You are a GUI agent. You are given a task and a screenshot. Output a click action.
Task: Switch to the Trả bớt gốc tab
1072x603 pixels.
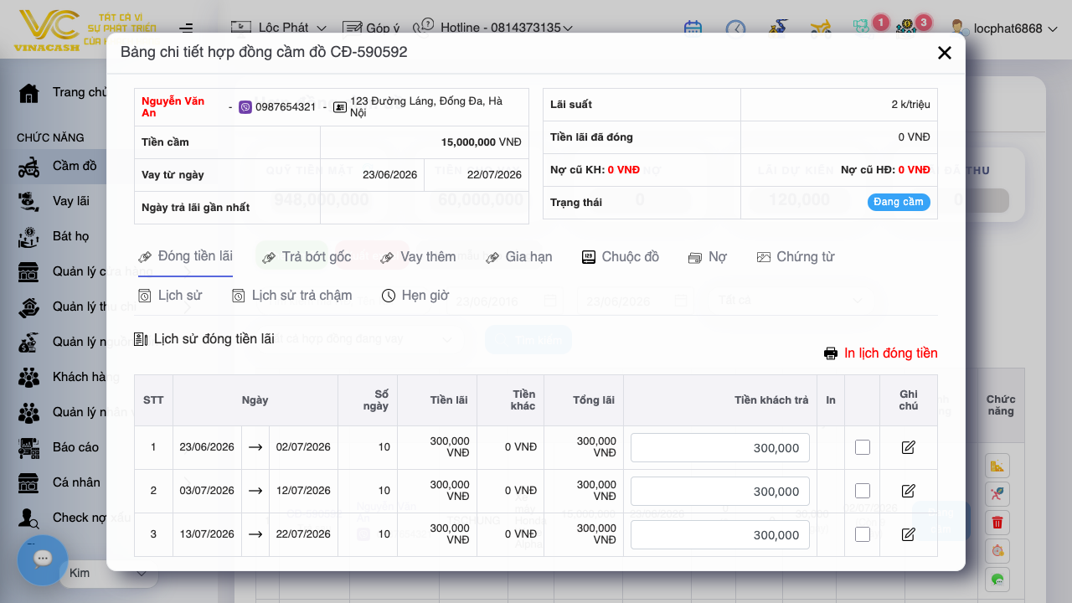tap(307, 257)
